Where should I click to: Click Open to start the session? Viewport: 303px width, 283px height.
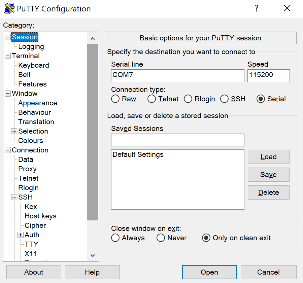[x=209, y=272]
